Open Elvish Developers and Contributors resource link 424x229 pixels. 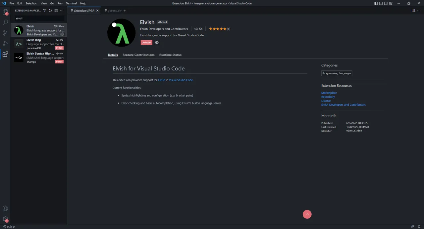[344, 105]
